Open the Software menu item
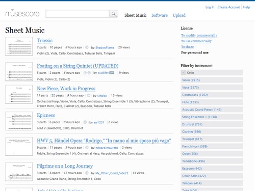This screenshot has height=191, width=255. (x=160, y=15)
